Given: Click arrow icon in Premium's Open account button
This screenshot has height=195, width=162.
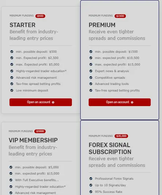Looking at the screenshot, I should (x=132, y=102).
